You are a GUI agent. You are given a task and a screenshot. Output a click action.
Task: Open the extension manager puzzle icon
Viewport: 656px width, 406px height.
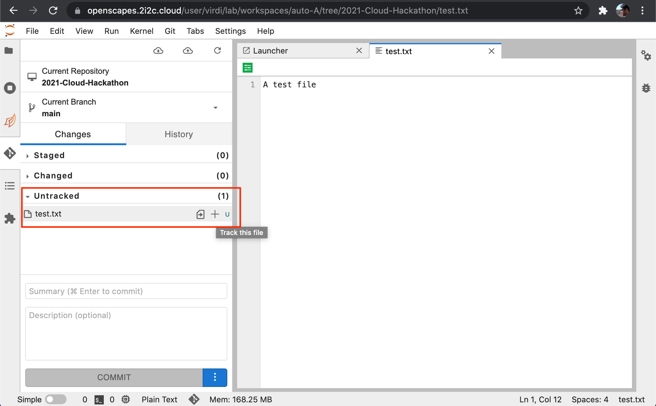10,218
